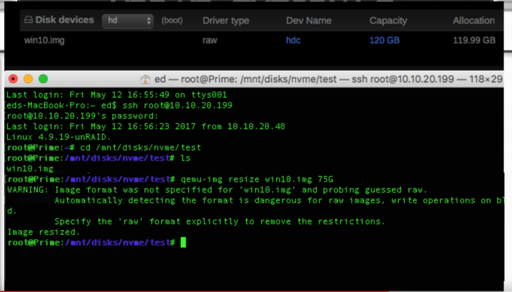The width and height of the screenshot is (512, 292).
Task: Click the Allocation column header
Action: point(474,20)
